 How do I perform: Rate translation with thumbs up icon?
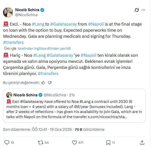43,82
